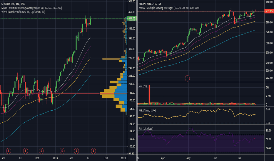
Task: Click the RSI (14, close) indicator label
Action: (146, 129)
